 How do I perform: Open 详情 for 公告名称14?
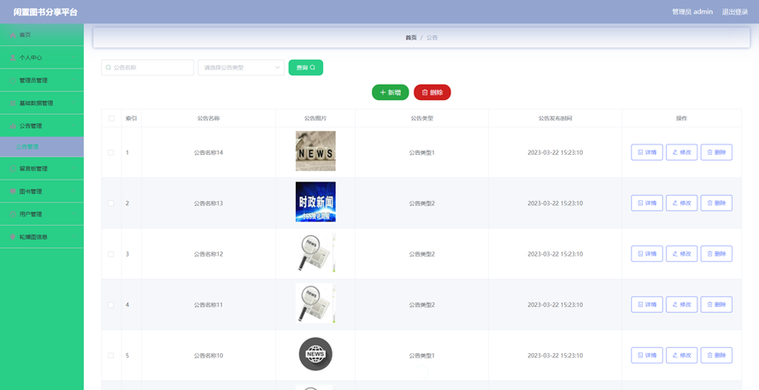tap(647, 152)
